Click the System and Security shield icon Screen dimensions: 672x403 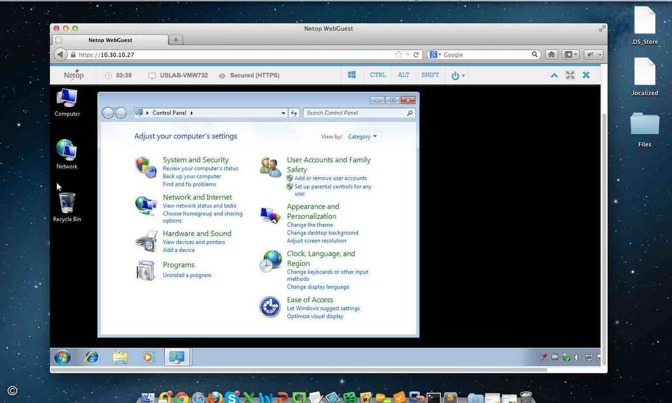coord(146,167)
